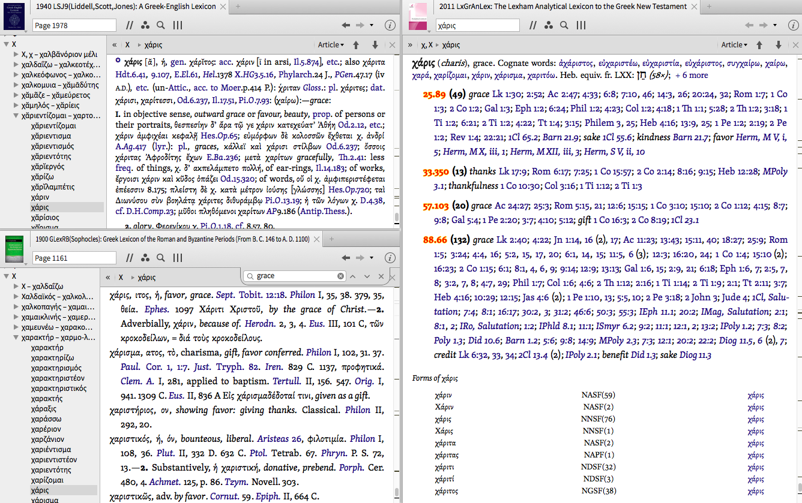This screenshot has width=802, height=503.
Task: Expand the χαλκεόφωνος tree entry in LSJ9
Action: (15, 74)
